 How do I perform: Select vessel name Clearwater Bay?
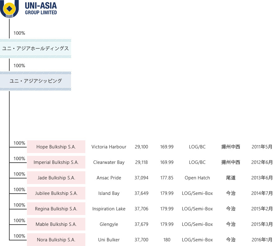[x=109, y=162]
